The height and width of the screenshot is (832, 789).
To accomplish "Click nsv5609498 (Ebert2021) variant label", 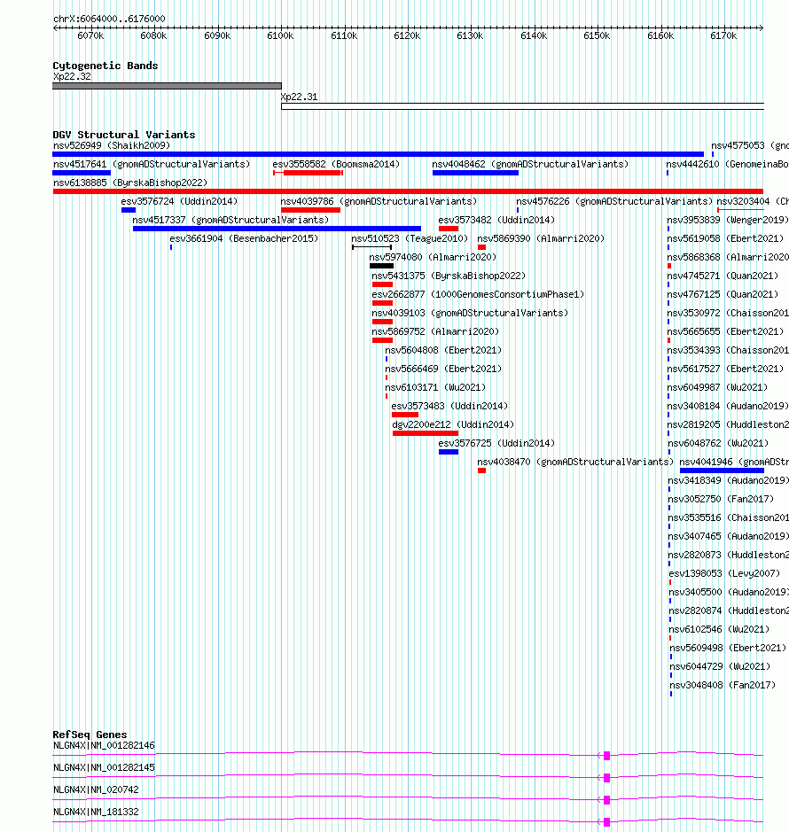I will (x=728, y=648).
